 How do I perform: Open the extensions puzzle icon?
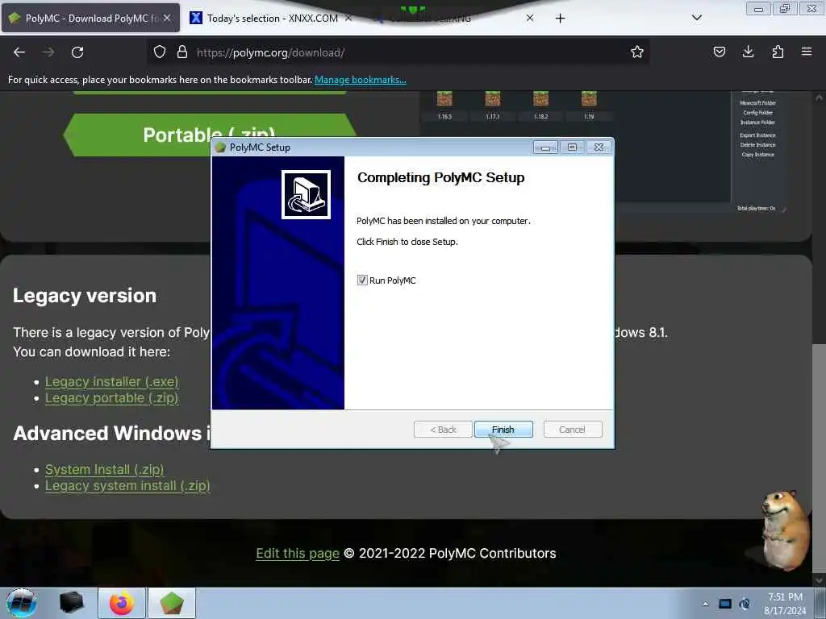click(x=778, y=52)
